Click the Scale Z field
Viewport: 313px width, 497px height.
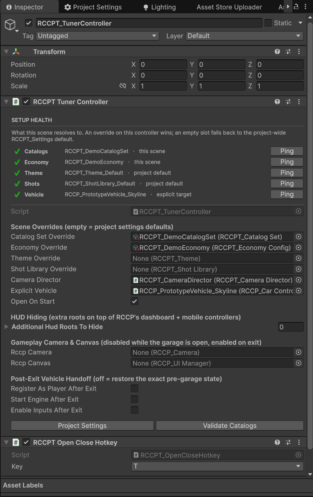click(x=280, y=86)
